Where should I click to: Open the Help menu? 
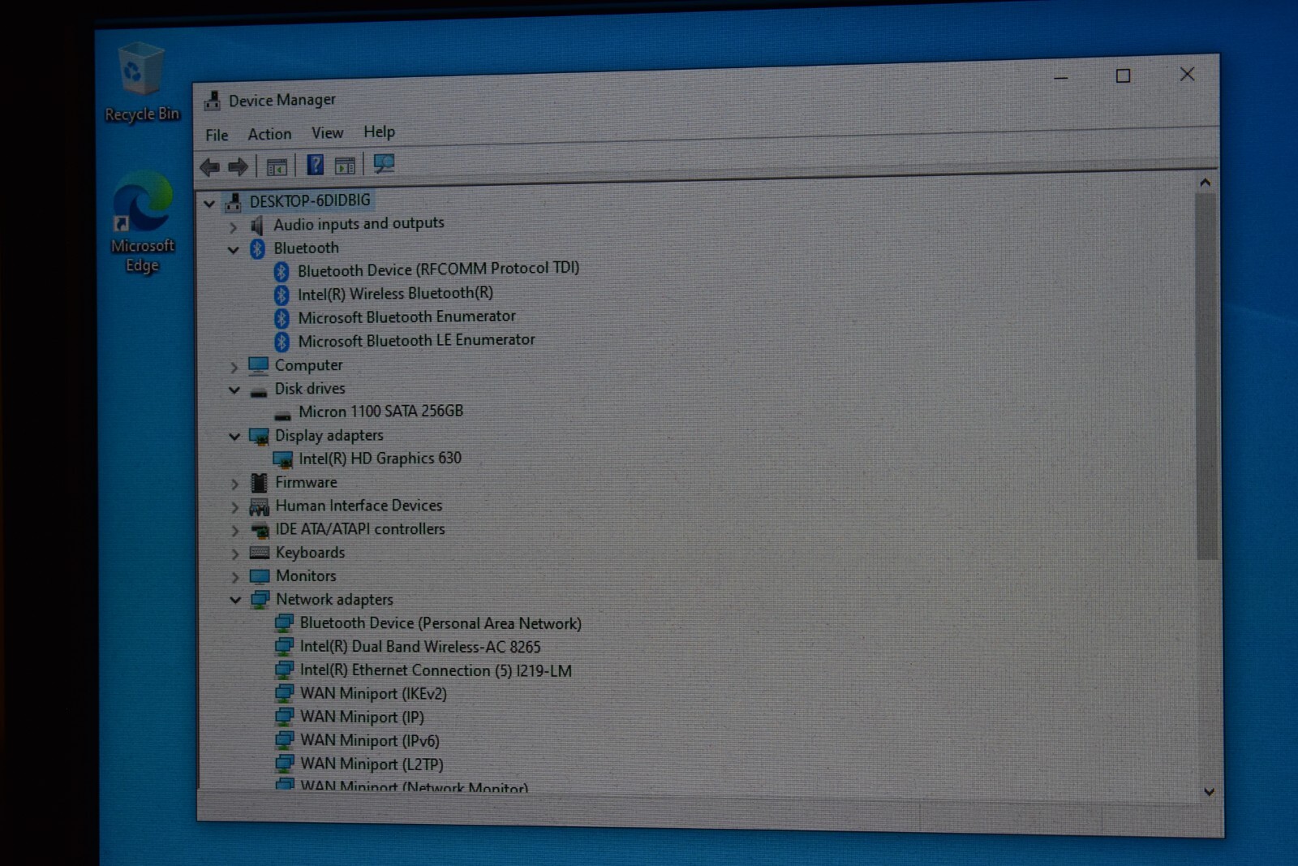379,131
